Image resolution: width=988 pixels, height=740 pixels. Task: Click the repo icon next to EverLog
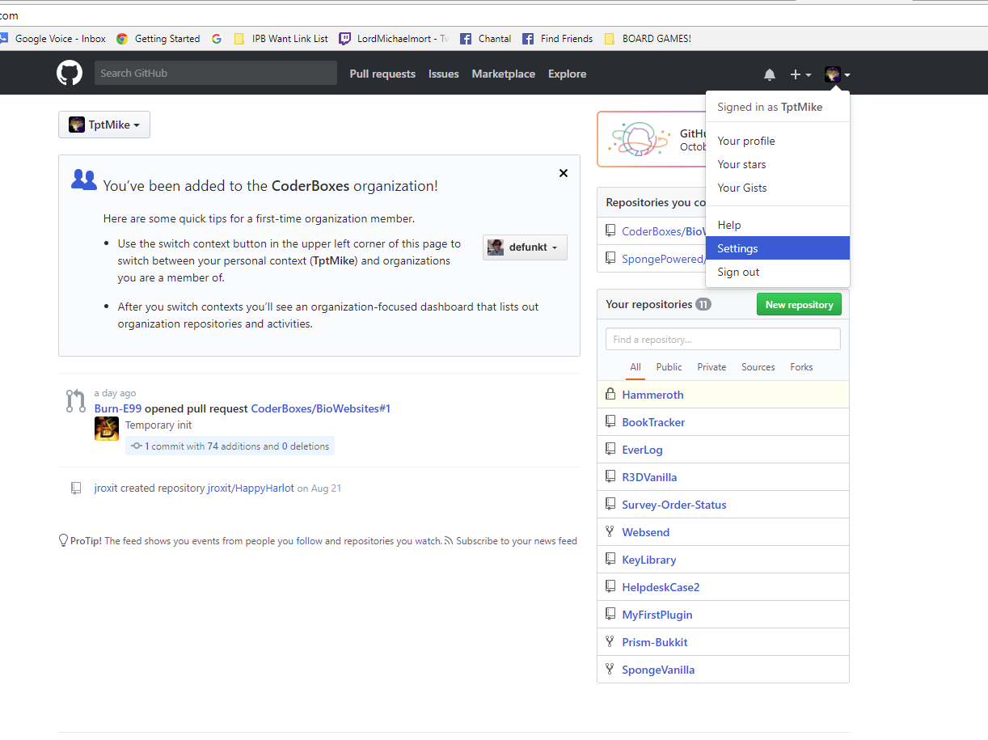coord(610,450)
